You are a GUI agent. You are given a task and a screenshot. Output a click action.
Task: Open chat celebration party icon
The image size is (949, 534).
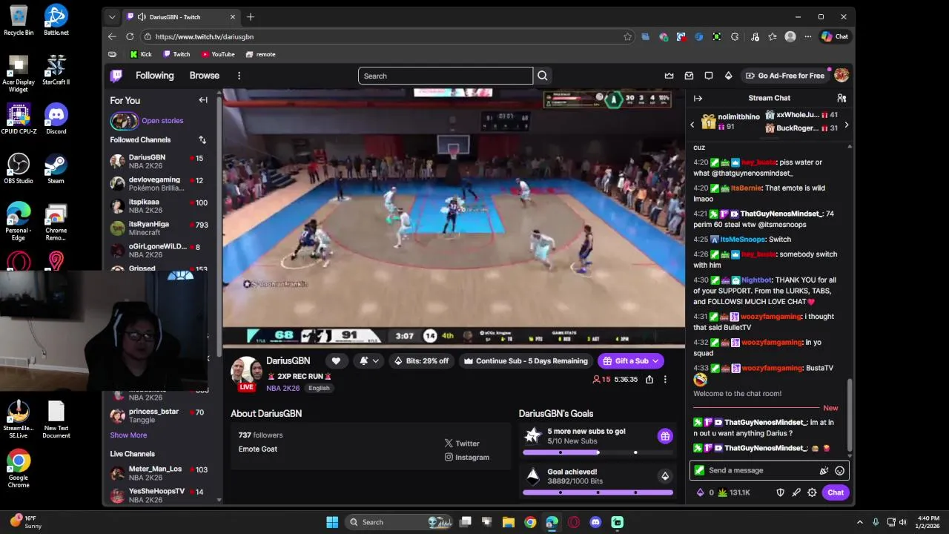click(824, 470)
